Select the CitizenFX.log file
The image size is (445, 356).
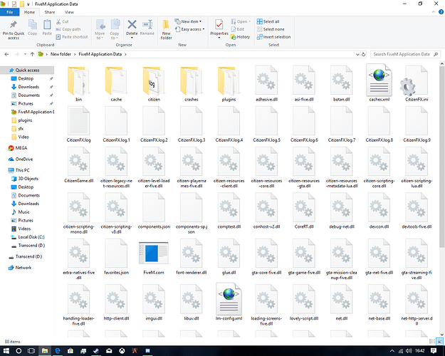click(x=78, y=125)
